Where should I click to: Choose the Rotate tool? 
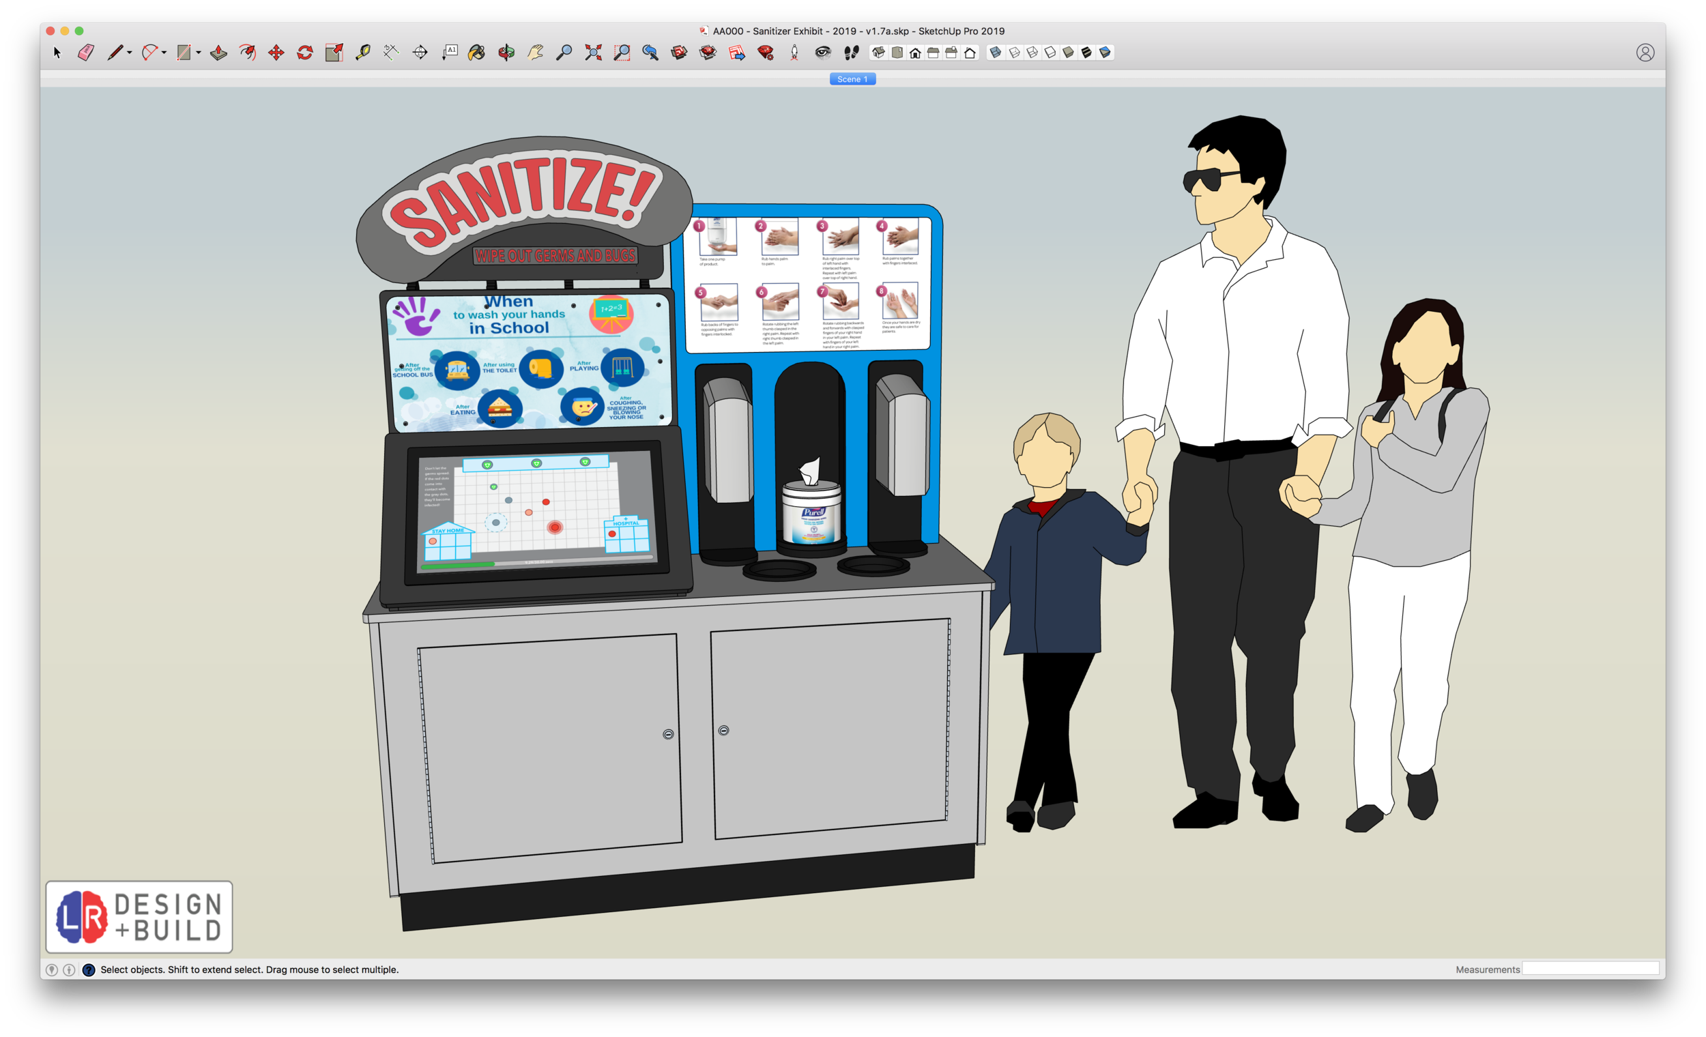tap(305, 52)
